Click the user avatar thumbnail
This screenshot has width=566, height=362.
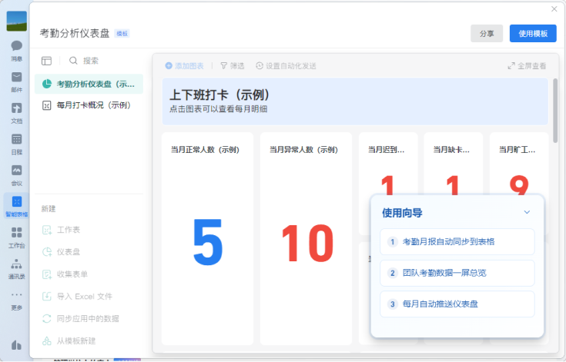pyautogui.click(x=17, y=21)
